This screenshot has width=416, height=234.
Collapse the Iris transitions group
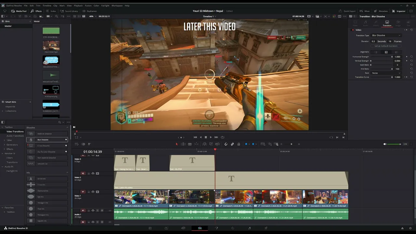click(67, 173)
